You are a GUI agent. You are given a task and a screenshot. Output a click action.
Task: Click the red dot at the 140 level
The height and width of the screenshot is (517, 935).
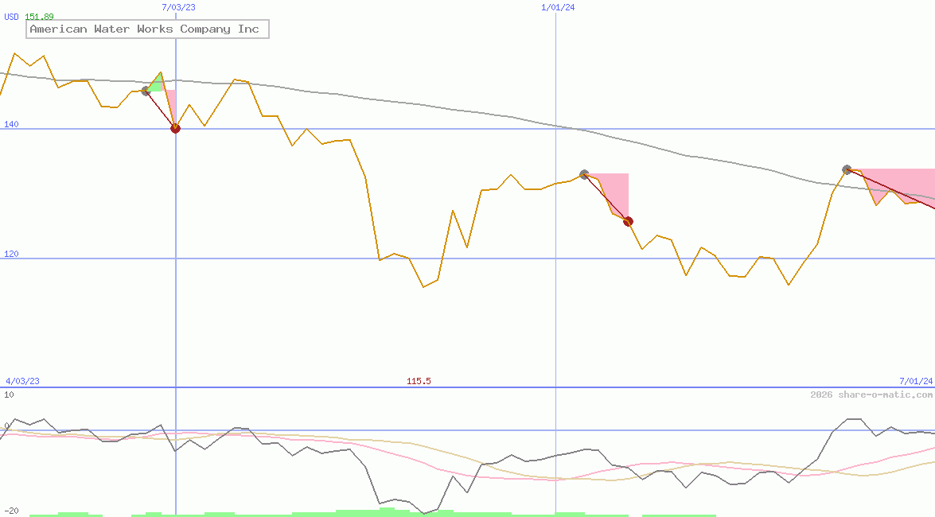[175, 128]
